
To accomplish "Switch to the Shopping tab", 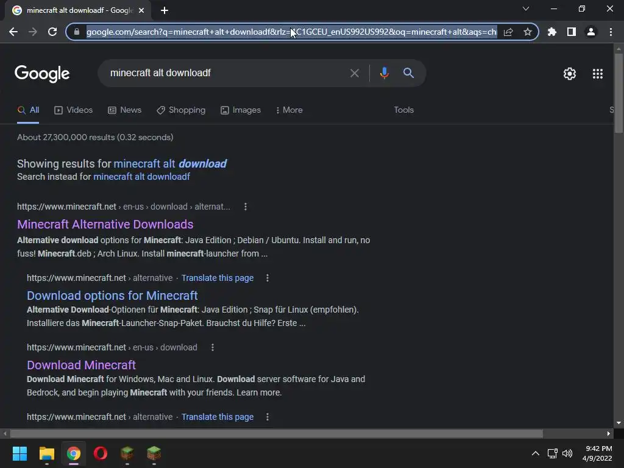I will click(181, 110).
